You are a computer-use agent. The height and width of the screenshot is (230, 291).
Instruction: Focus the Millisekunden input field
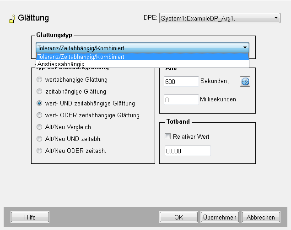pyautogui.click(x=181, y=100)
